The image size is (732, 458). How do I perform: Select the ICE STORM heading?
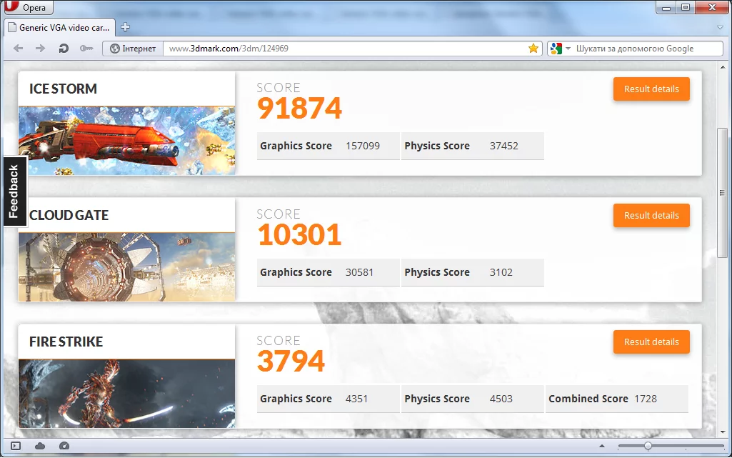63,89
